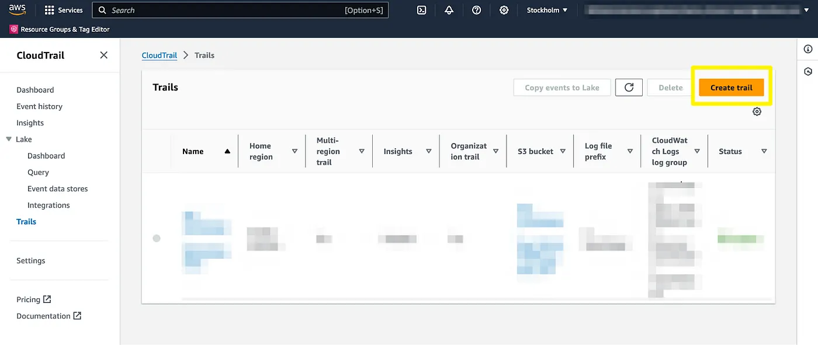Sort by the Log file prefix column arrow
This screenshot has width=818, height=345.
(x=630, y=151)
